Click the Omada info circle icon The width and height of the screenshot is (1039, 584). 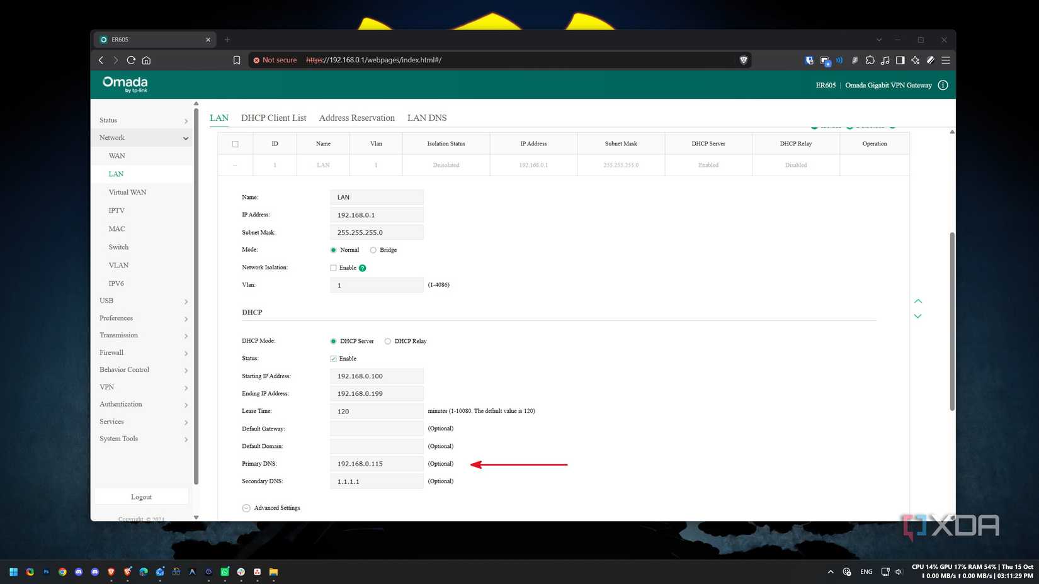tap(943, 85)
